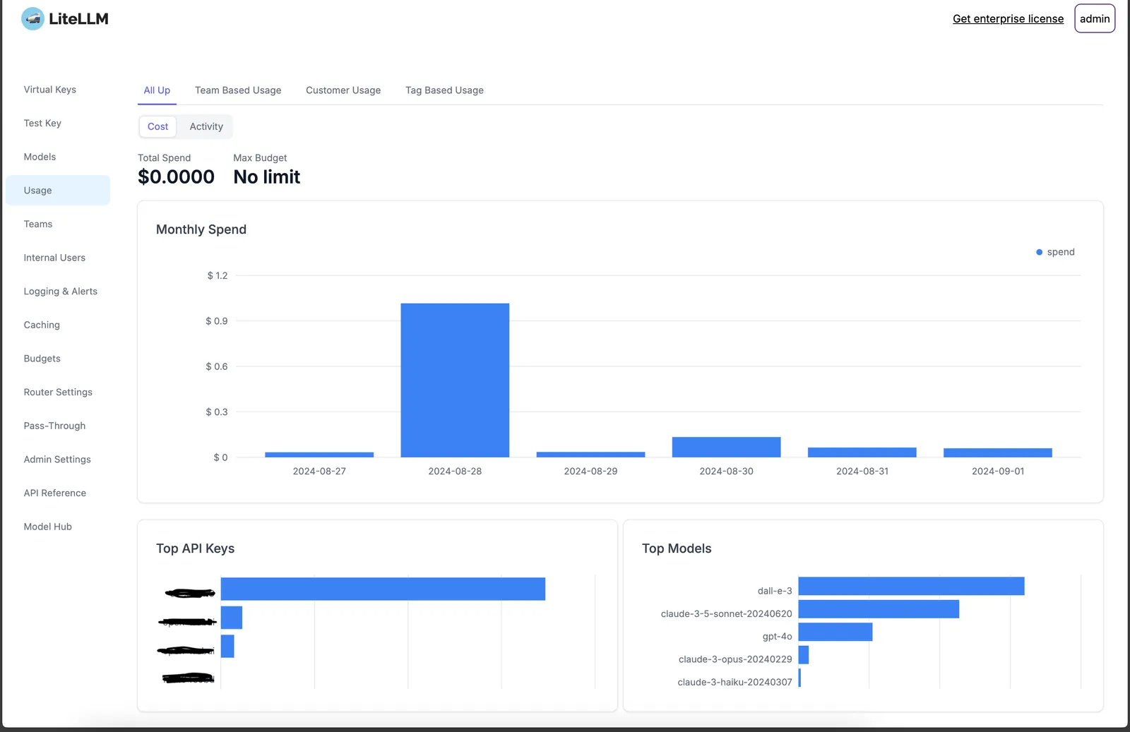
Task: Toggle to the Activity view
Action: pyautogui.click(x=206, y=126)
